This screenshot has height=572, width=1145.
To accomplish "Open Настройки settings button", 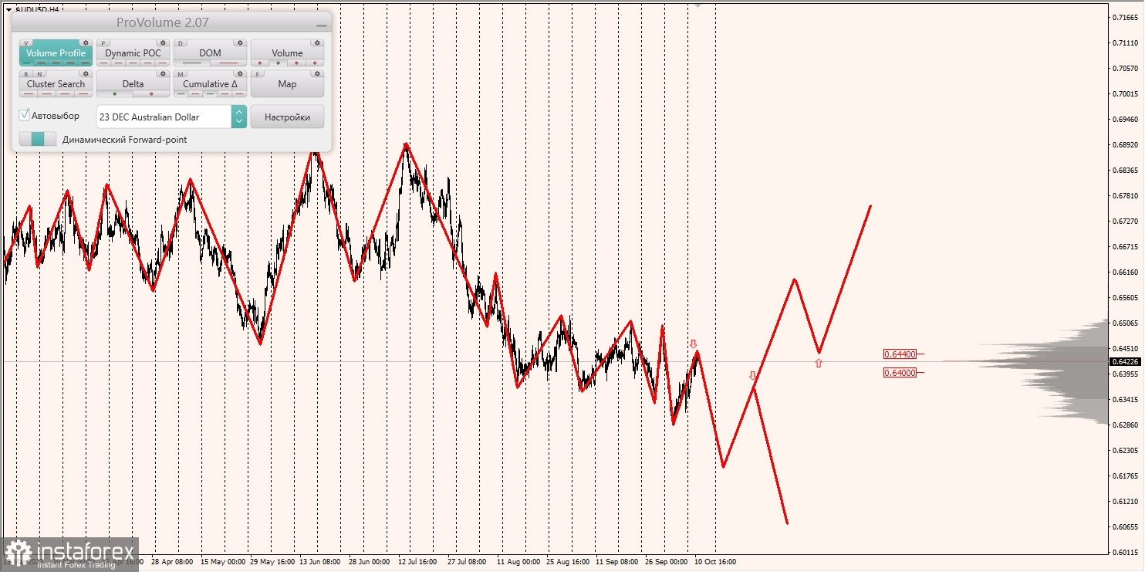I will 287,117.
